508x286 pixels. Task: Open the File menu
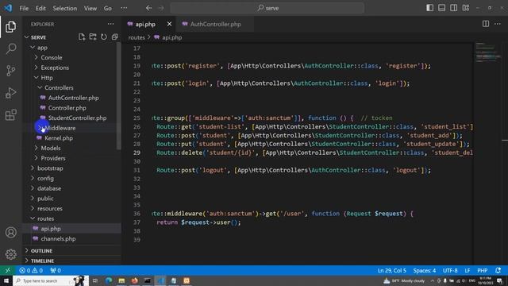pyautogui.click(x=24, y=9)
